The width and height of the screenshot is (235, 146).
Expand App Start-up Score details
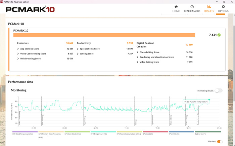18,49
